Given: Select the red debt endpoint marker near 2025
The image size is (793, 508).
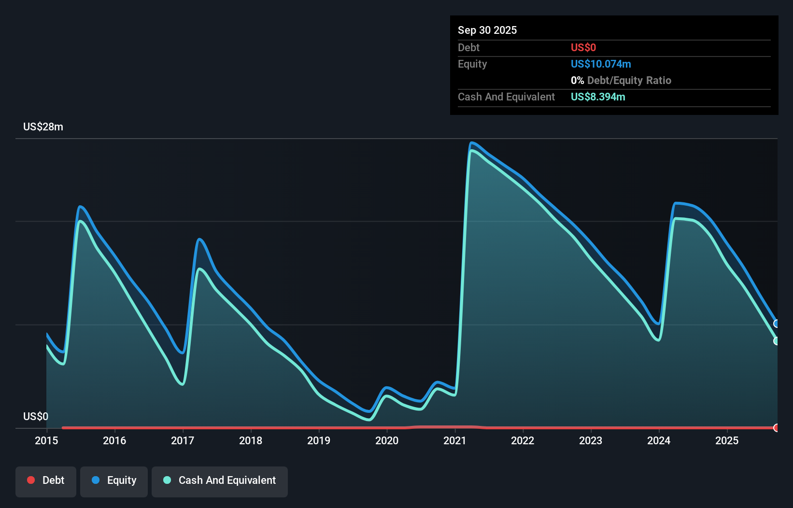Looking at the screenshot, I should point(776,427).
